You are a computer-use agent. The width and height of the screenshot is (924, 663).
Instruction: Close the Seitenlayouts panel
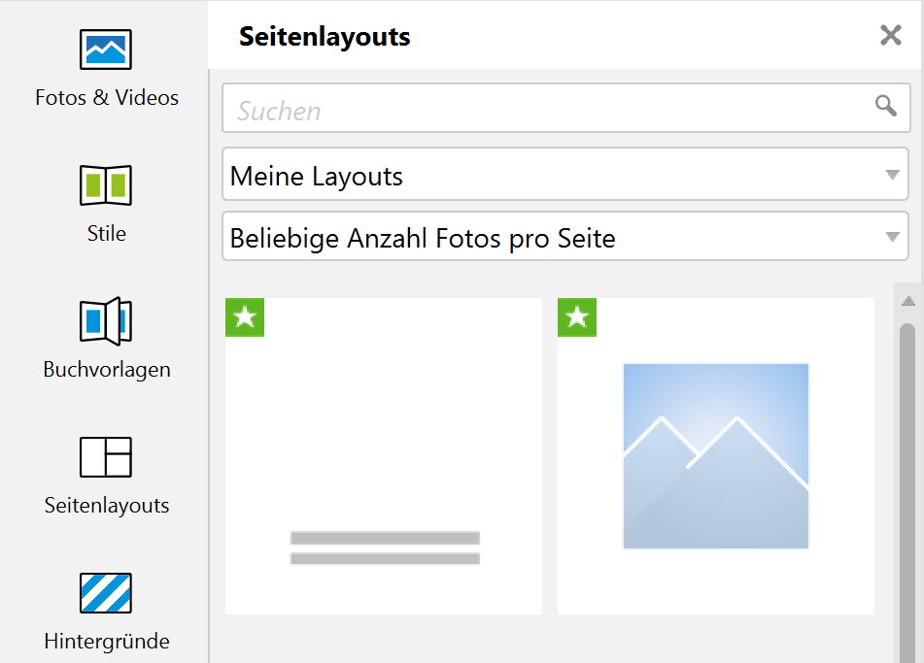890,35
